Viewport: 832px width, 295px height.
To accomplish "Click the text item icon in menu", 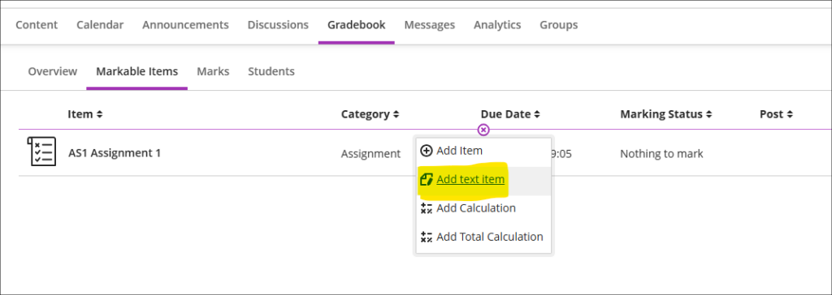I will pos(426,180).
